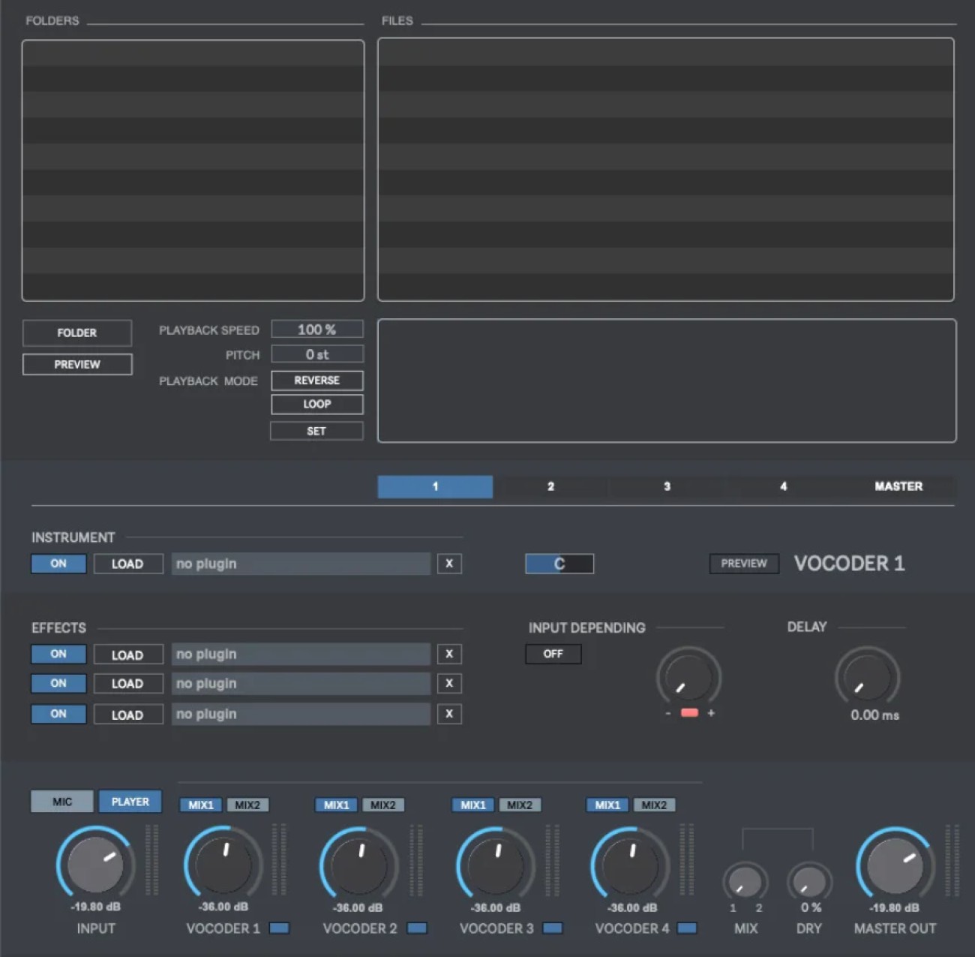Open the FOLDER browser
Viewport: 975px width, 957px height.
tap(76, 333)
